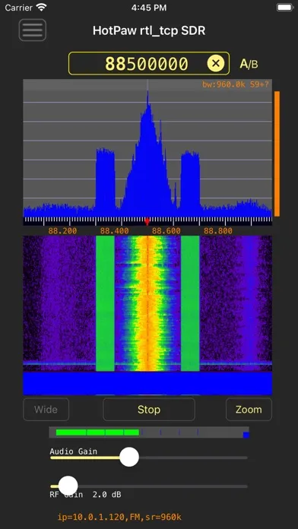
Task: Tap the orange signal strength bar
Action: pyautogui.click(x=277, y=154)
